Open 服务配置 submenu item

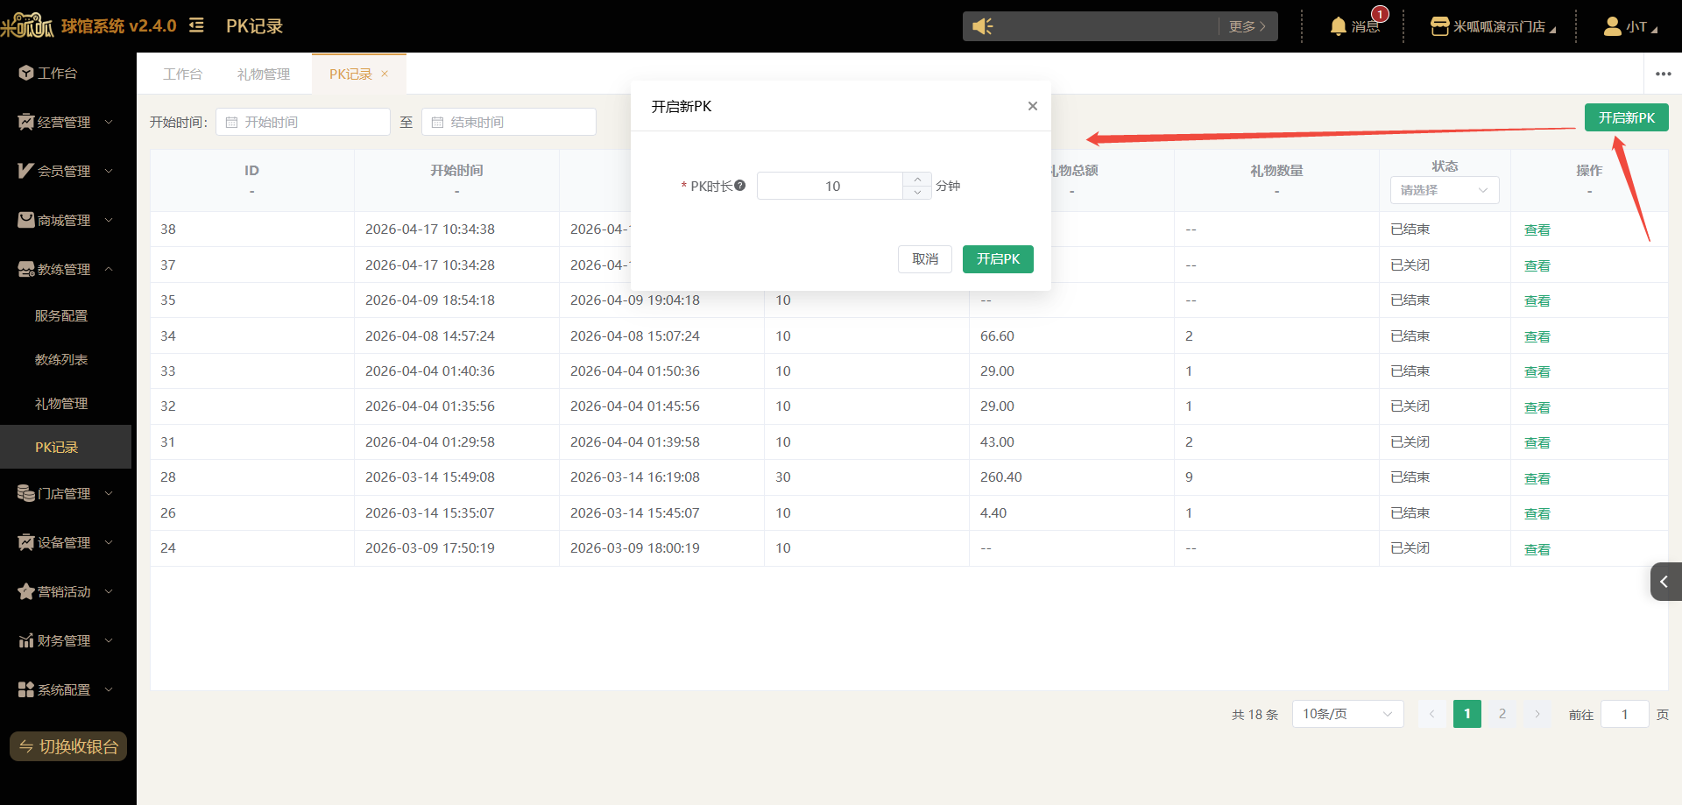click(x=66, y=315)
